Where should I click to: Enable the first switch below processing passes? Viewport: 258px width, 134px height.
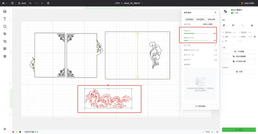point(215,50)
